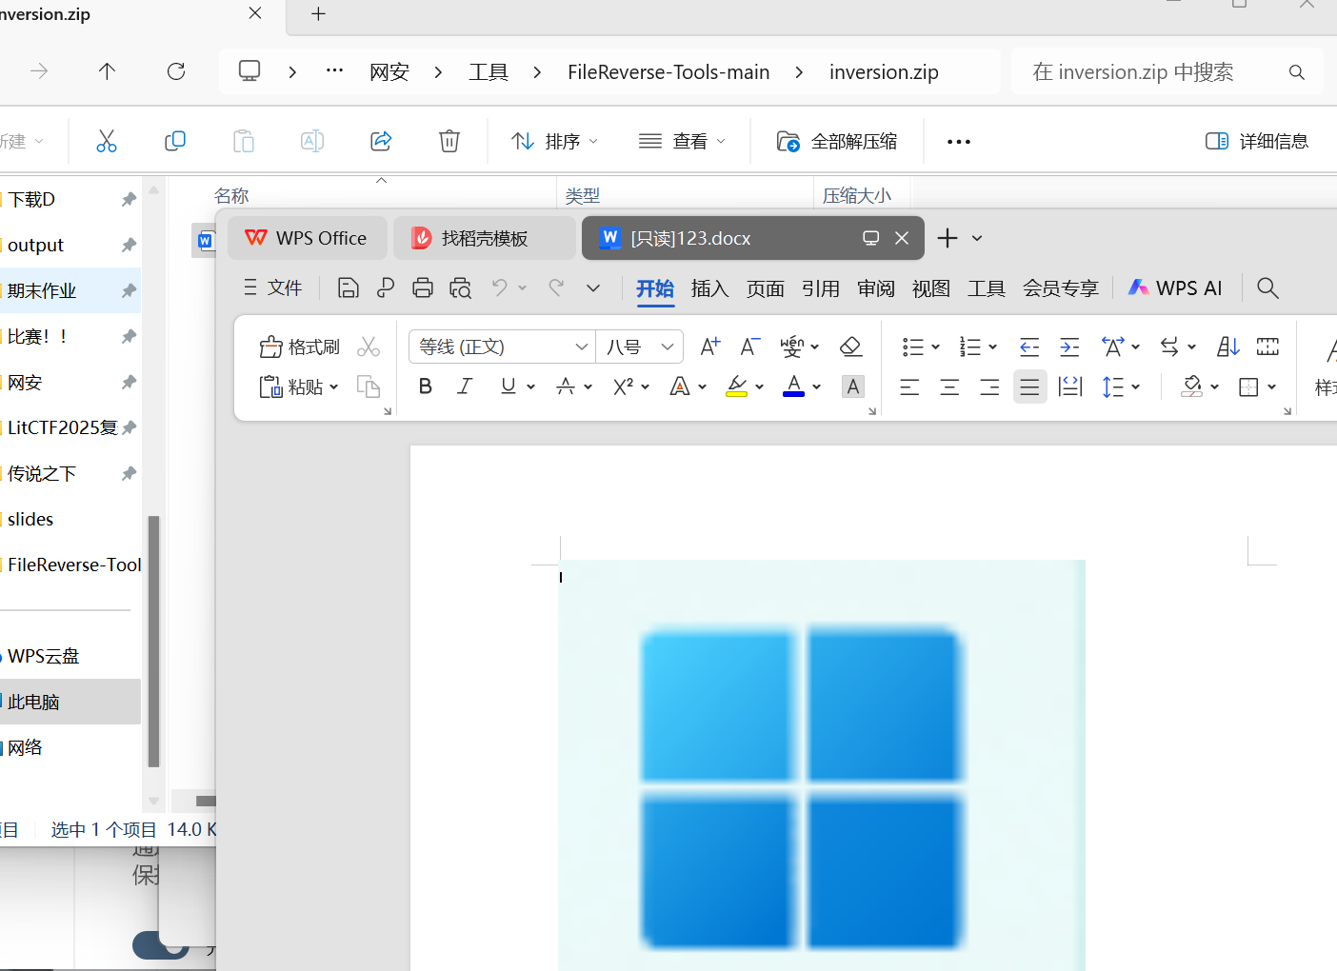Viewport: 1337px width, 971px height.
Task: Expand quick access toolbar more chevron
Action: 593,288
